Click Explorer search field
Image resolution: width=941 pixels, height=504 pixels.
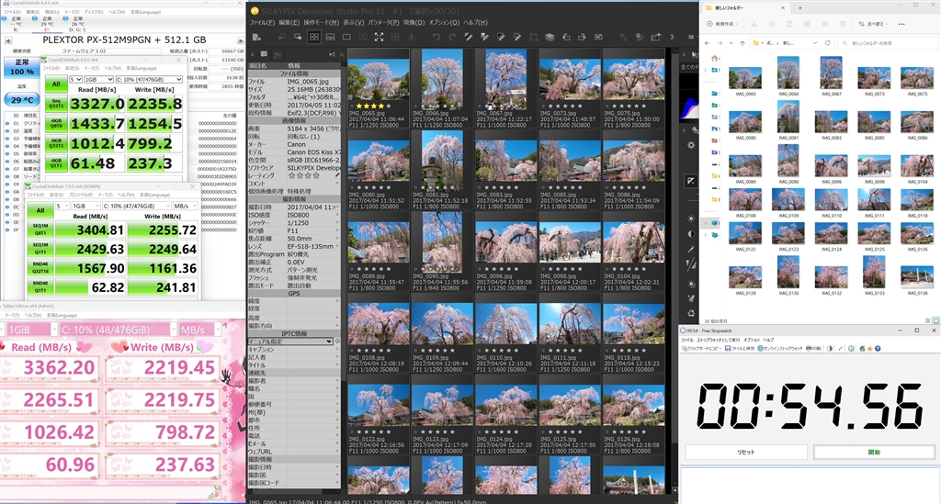coord(887,43)
